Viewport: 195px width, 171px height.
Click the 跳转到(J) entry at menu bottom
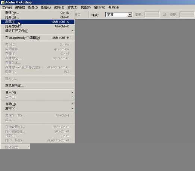pos(15,147)
